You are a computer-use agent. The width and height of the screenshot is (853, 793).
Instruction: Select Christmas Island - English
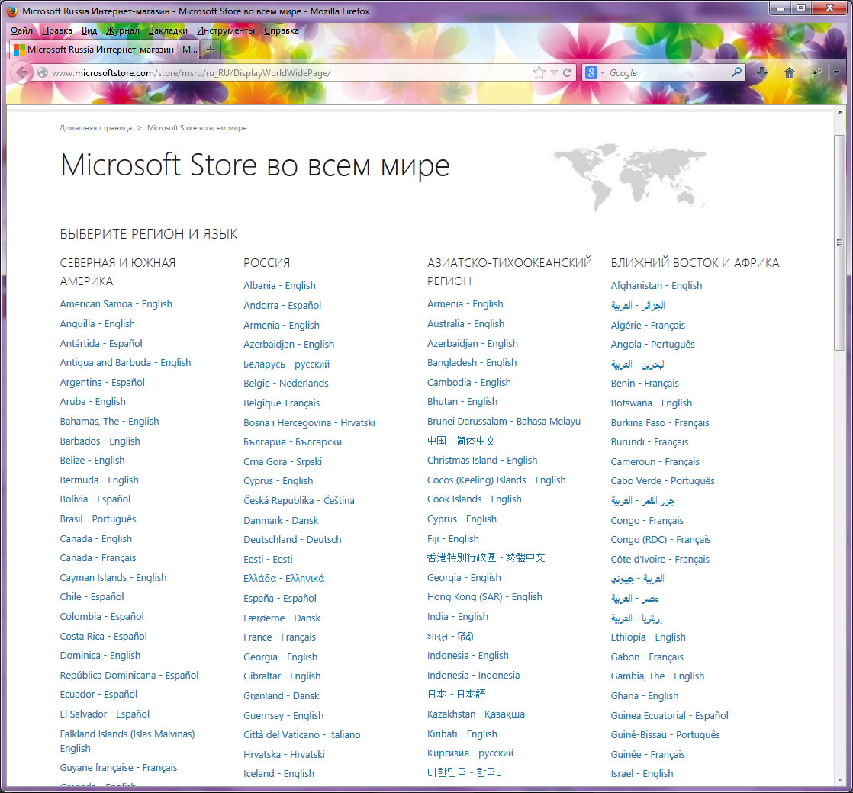[x=482, y=461]
